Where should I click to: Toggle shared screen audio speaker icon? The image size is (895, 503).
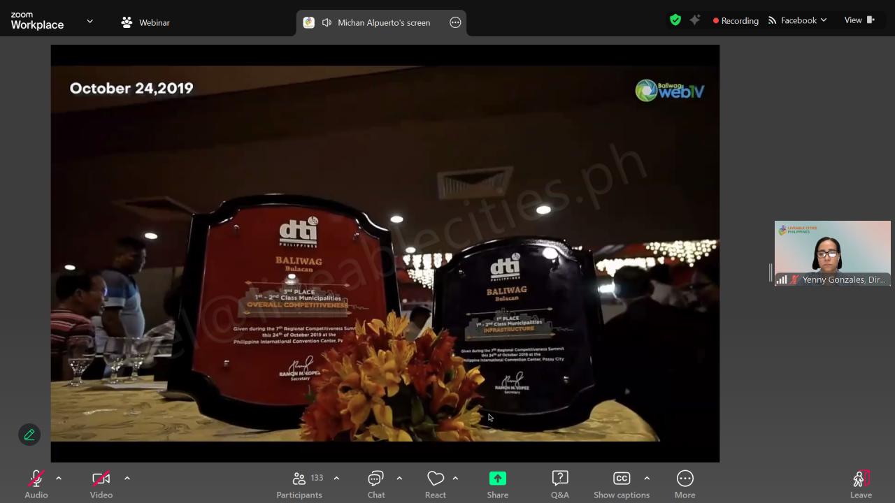(x=327, y=22)
